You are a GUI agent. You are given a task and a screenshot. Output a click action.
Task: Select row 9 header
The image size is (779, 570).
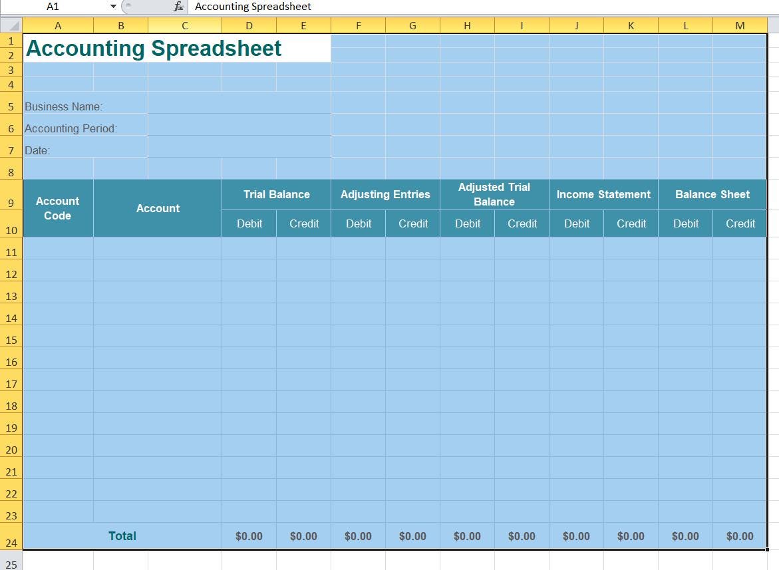pos(11,195)
